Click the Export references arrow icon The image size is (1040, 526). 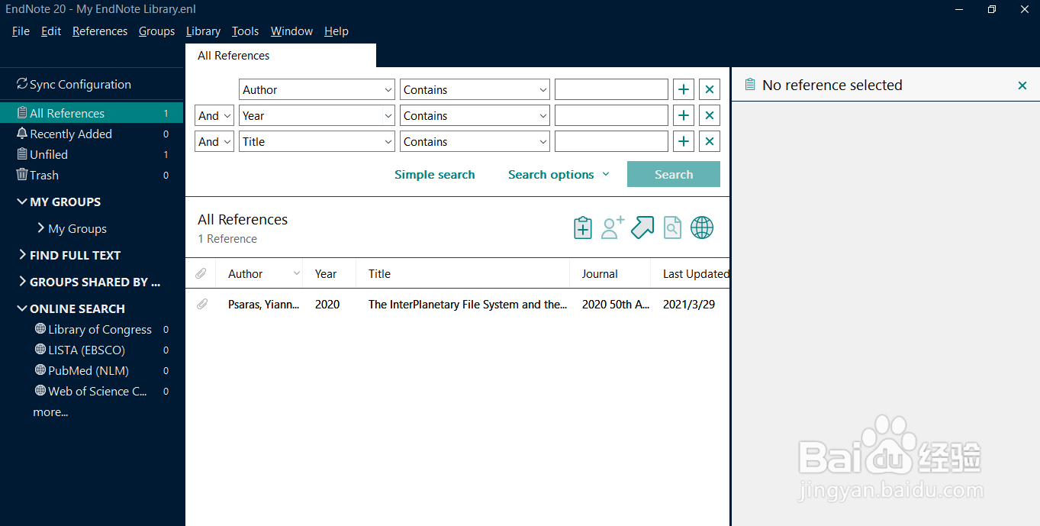click(x=642, y=228)
